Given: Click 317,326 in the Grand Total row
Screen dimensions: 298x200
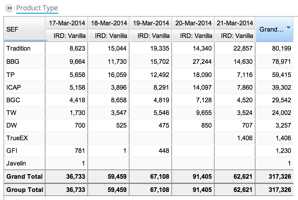Looking at the screenshot, I should click(280, 176).
